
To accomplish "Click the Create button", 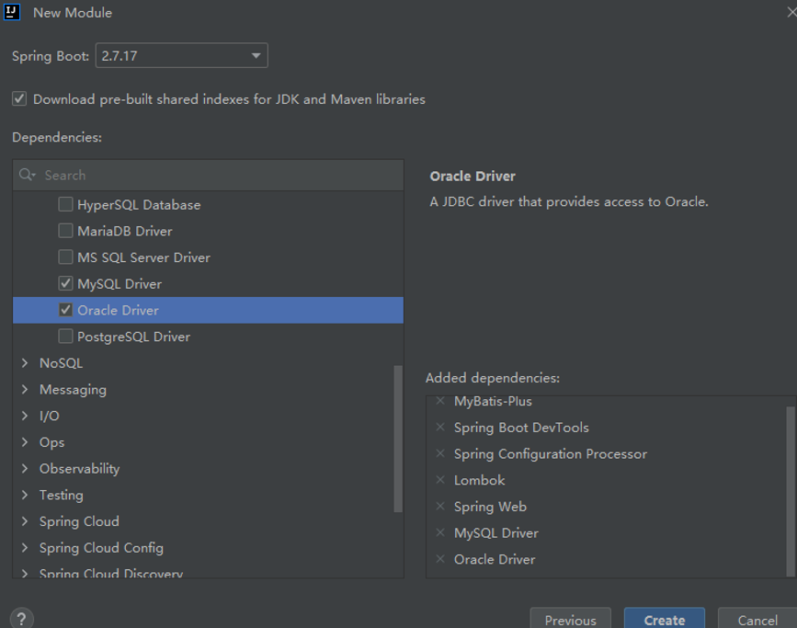I will point(664,620).
